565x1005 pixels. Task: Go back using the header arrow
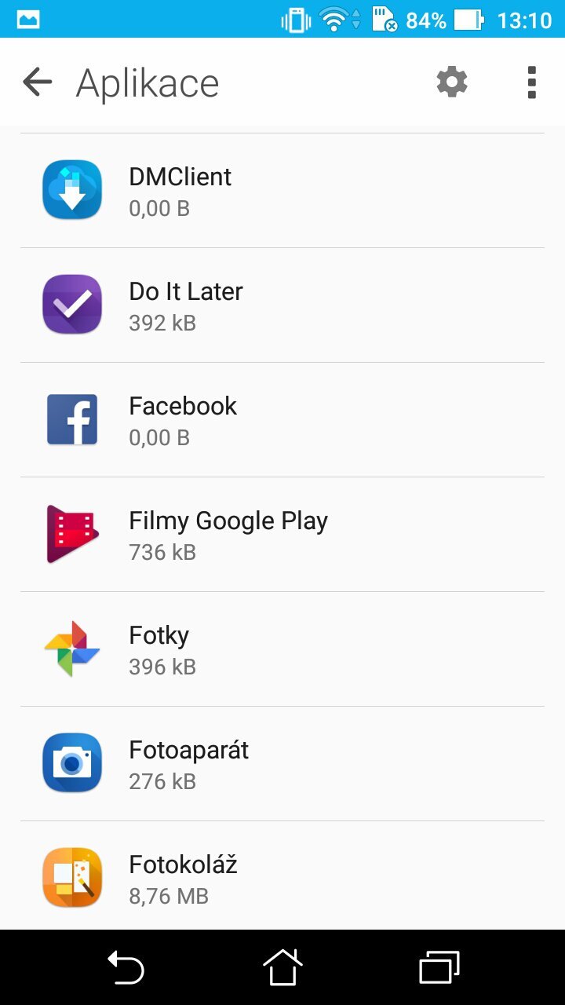point(37,82)
